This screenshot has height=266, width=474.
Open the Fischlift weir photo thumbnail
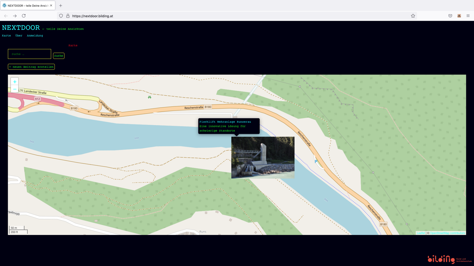(263, 158)
